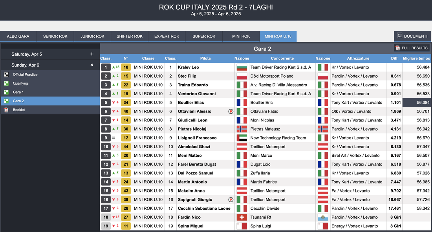Click the PDF icon next to Booklet

6,110
